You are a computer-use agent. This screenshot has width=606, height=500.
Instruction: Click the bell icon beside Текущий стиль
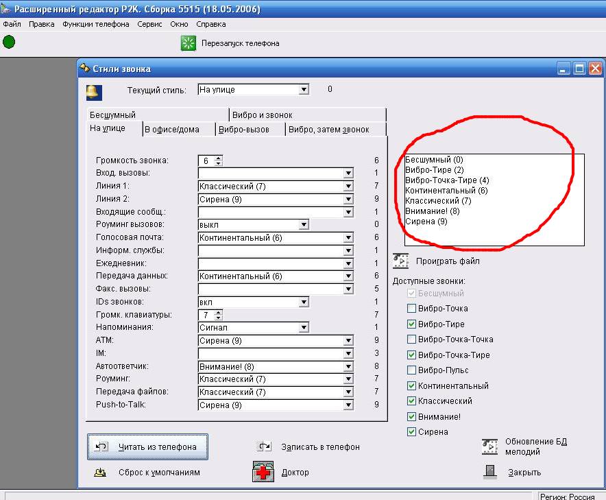(x=94, y=93)
